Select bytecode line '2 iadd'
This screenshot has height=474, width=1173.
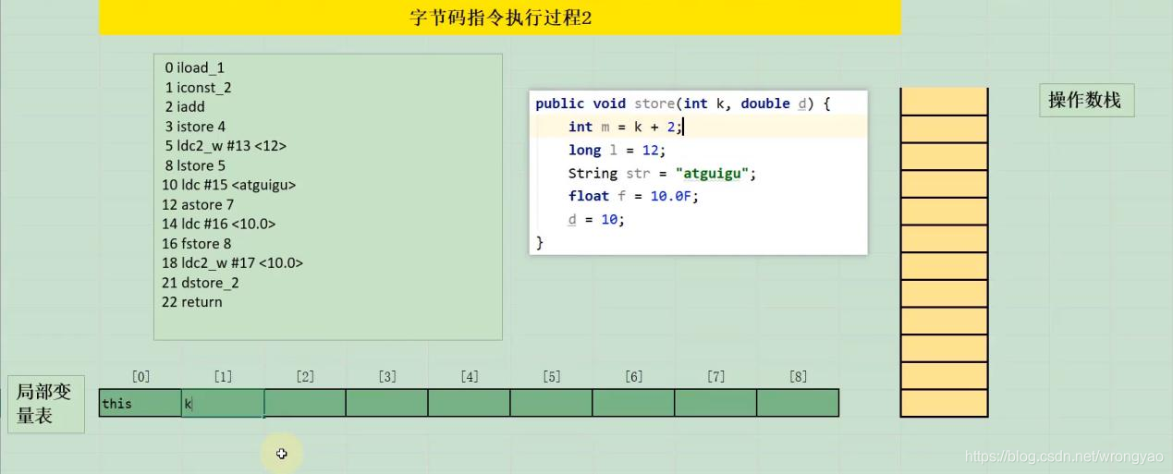(185, 106)
